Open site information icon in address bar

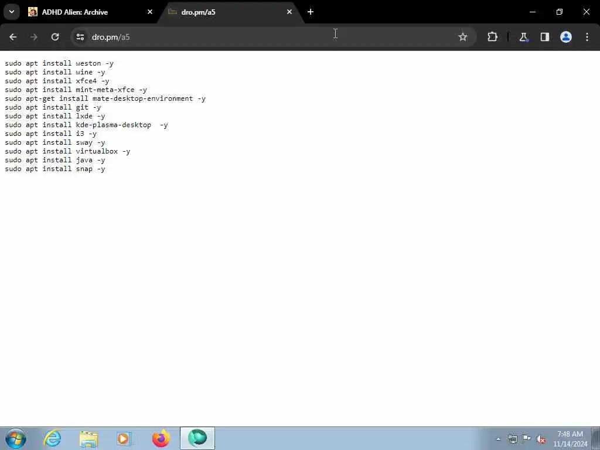[80, 37]
